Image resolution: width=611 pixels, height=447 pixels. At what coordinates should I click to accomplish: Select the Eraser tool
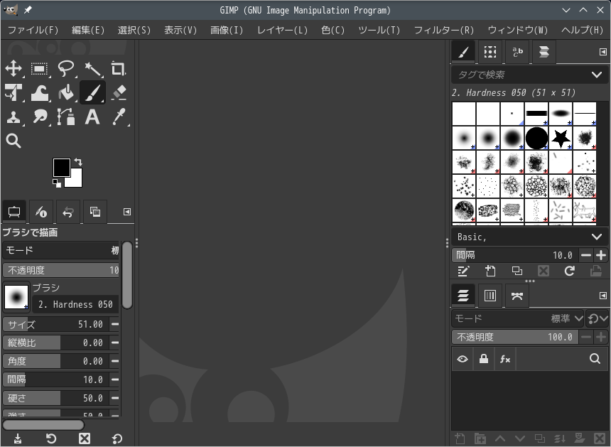coord(118,93)
